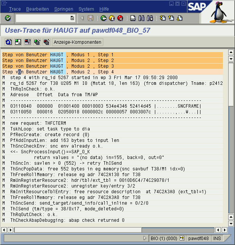Select HAUGT user field in Step 3 row
Image resolution: width=235 pixels, height=245 pixels.
(x=58, y=66)
